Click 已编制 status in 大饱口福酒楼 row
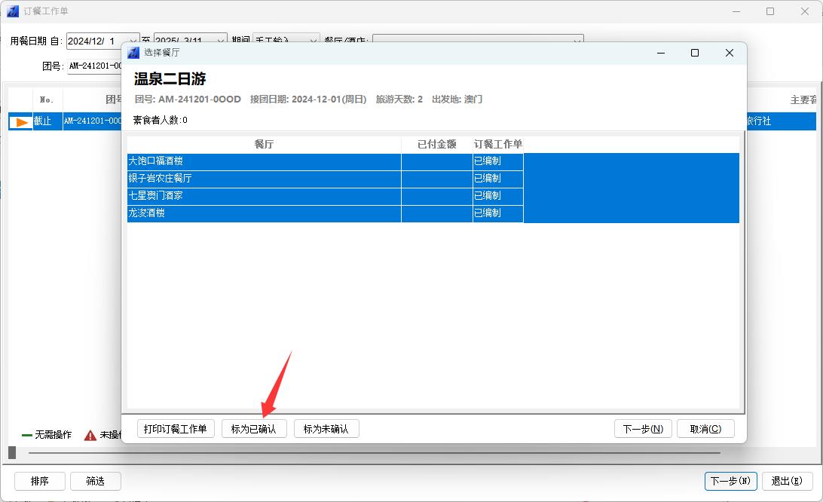823x502 pixels. click(x=497, y=161)
